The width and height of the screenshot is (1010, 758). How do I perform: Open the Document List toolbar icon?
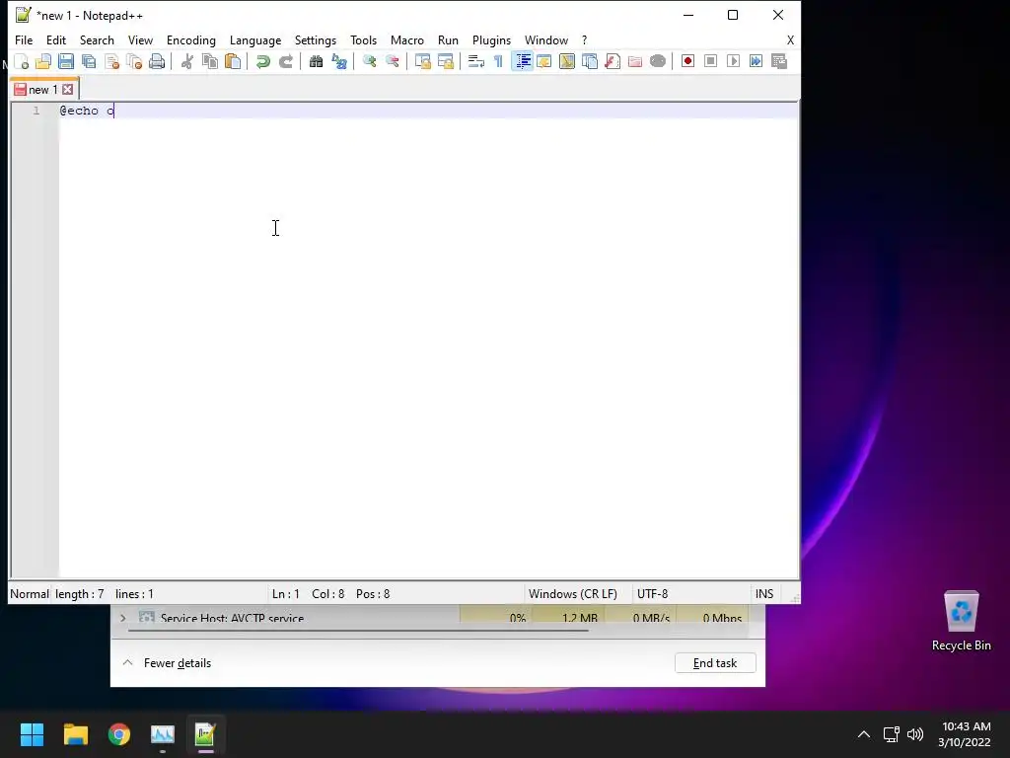[590, 61]
